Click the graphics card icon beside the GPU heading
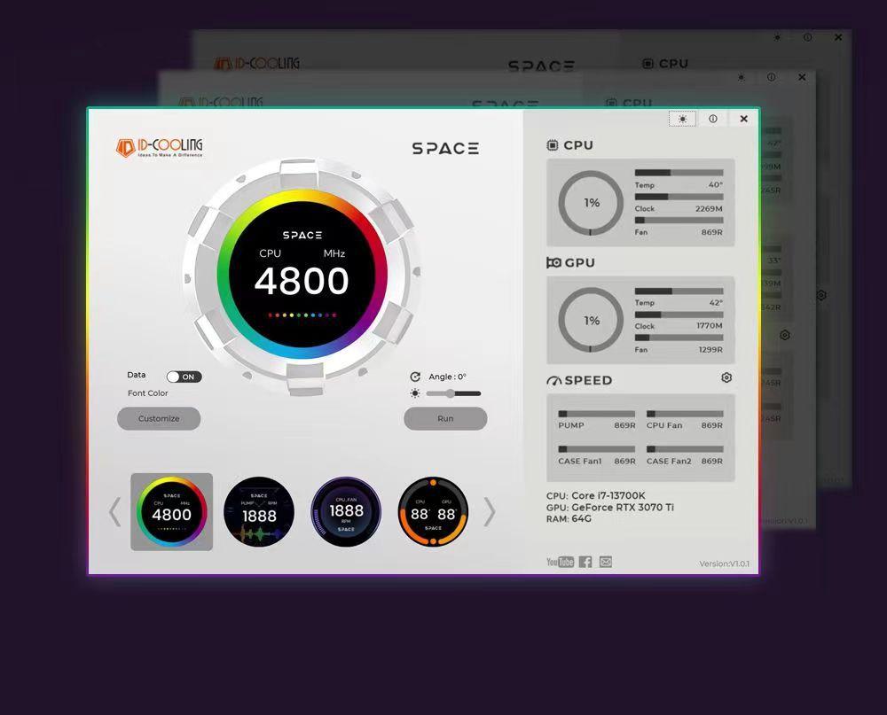The image size is (887, 715). (553, 262)
